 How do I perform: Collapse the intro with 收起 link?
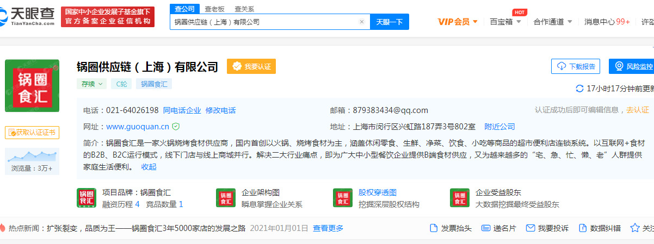click(x=149, y=167)
